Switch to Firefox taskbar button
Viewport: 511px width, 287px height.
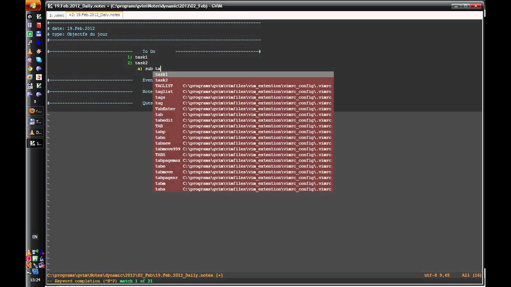[x=35, y=111]
